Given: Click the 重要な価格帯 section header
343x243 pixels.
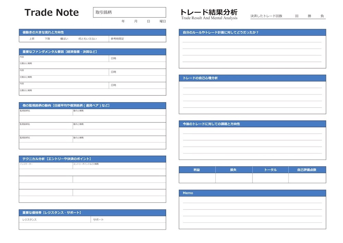Looking at the screenshot, I should point(93,212).
